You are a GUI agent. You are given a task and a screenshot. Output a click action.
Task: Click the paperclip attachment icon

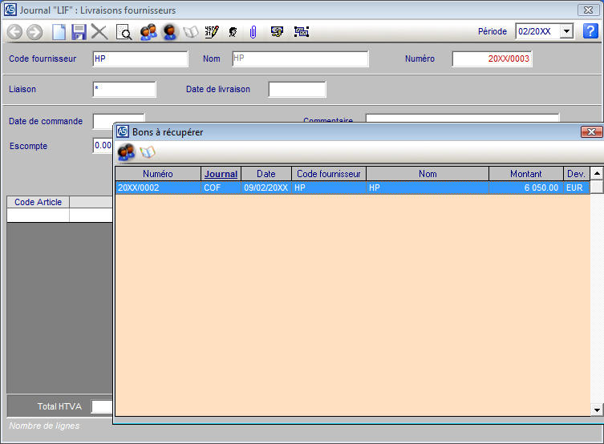point(253,32)
